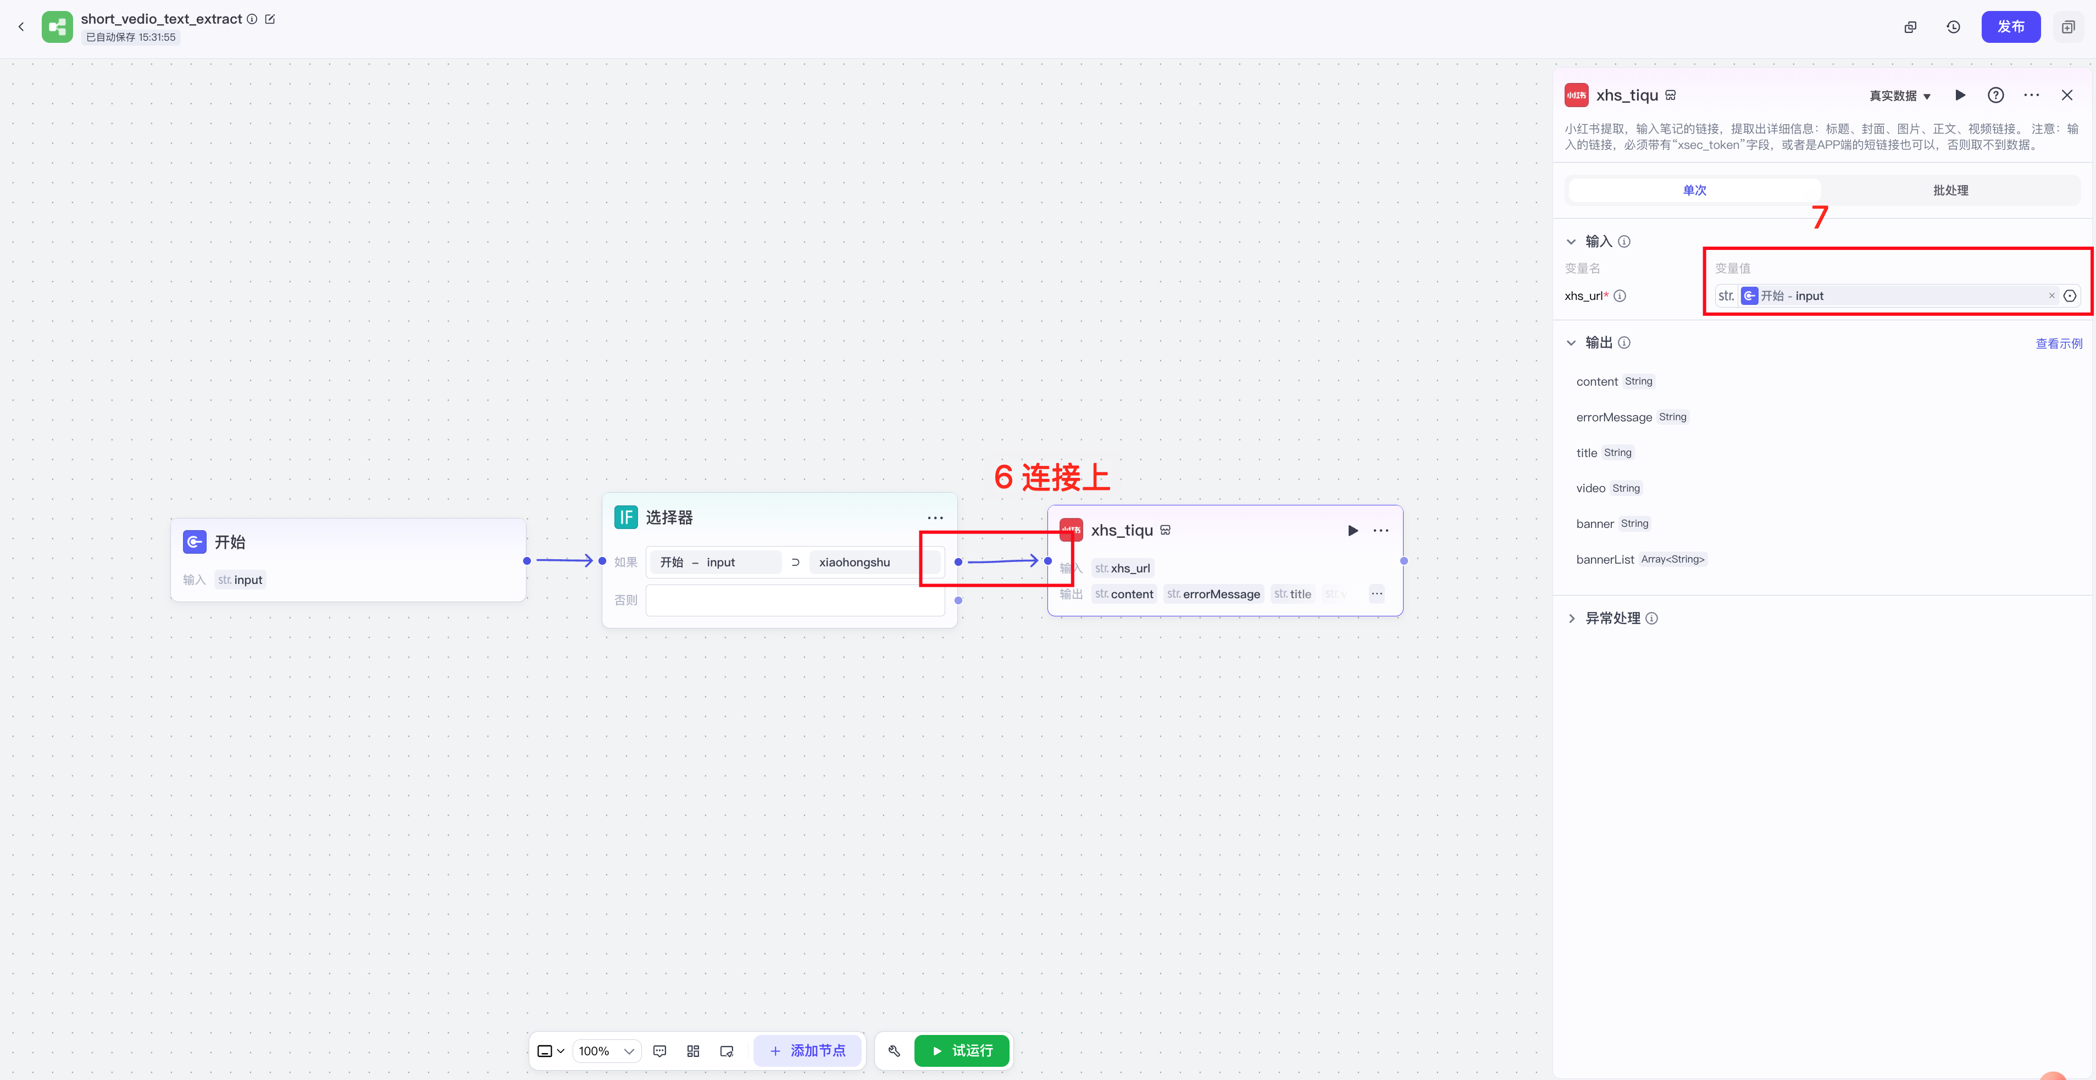Open help question-mark icon in panel

[x=1996, y=95]
